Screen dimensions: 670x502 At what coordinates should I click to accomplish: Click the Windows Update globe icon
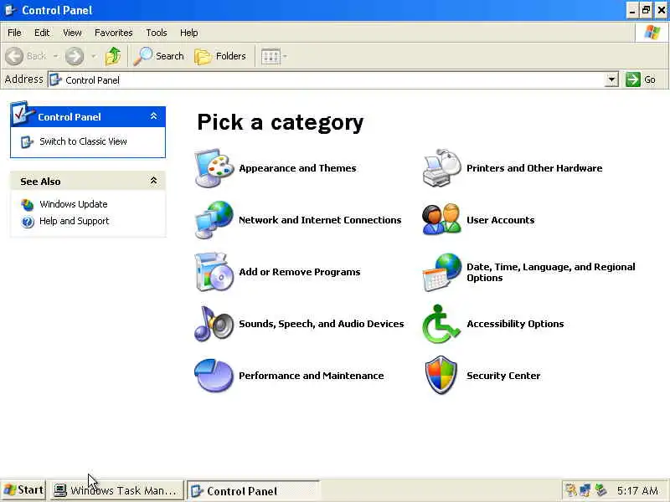point(28,205)
